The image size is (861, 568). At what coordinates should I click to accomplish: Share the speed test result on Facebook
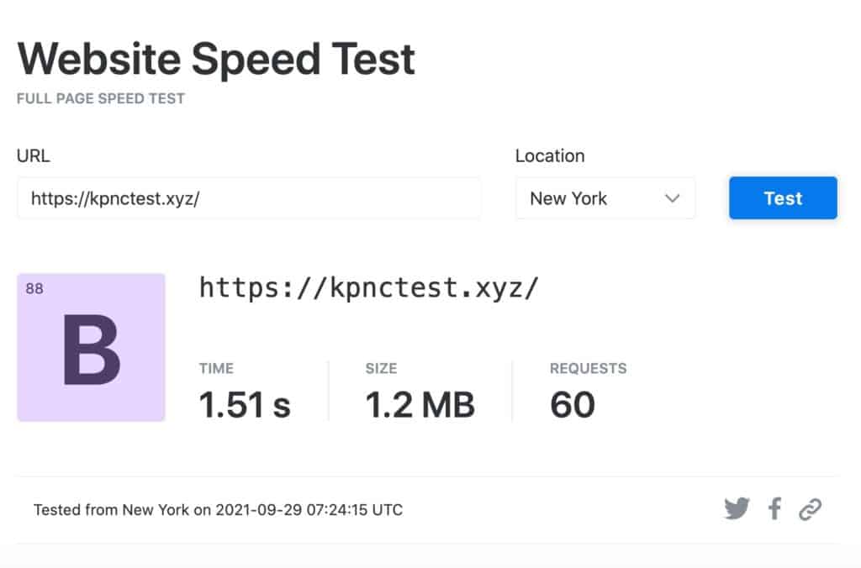(774, 508)
